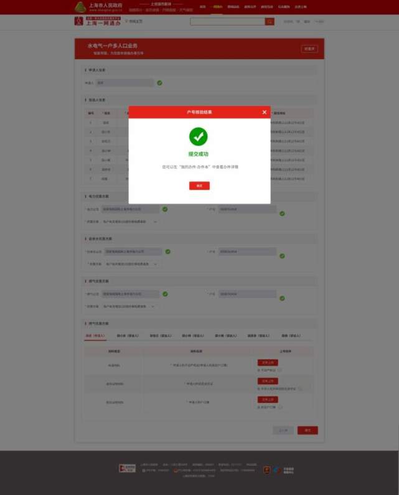Viewport: 399px width, 495px height.
Task: Click the outlined button in red banner header
Action: [x=309, y=49]
